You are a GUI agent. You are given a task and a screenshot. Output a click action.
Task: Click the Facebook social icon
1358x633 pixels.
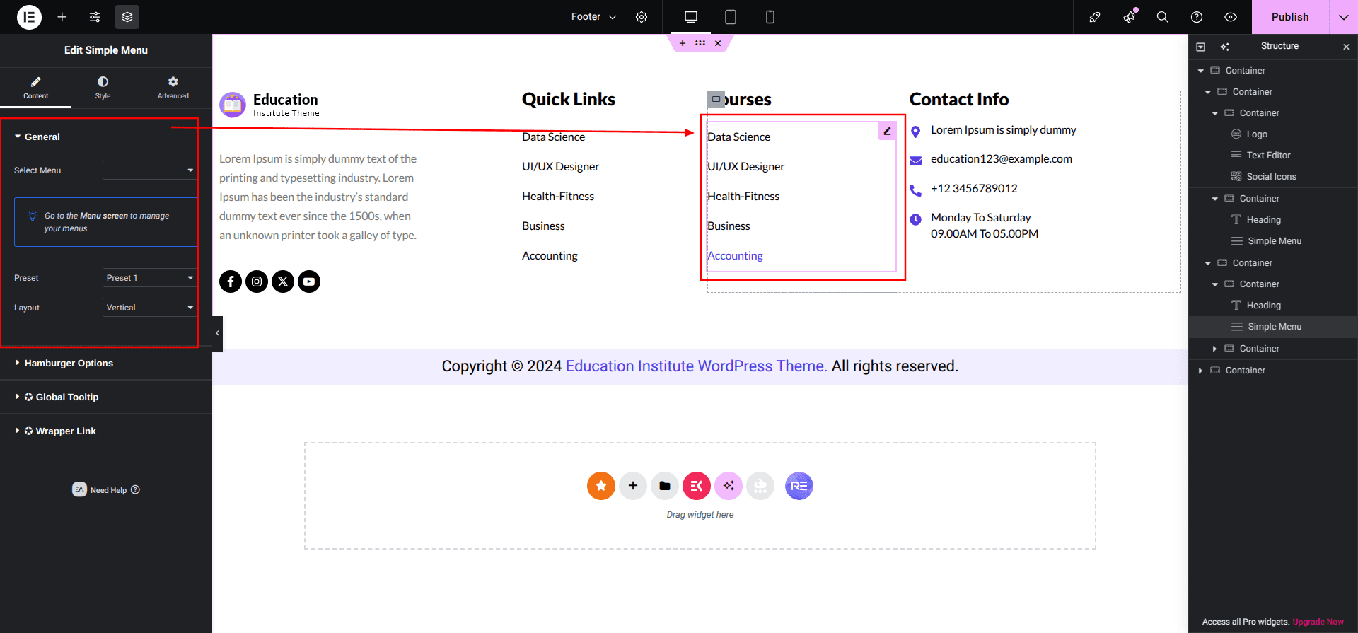tap(231, 281)
